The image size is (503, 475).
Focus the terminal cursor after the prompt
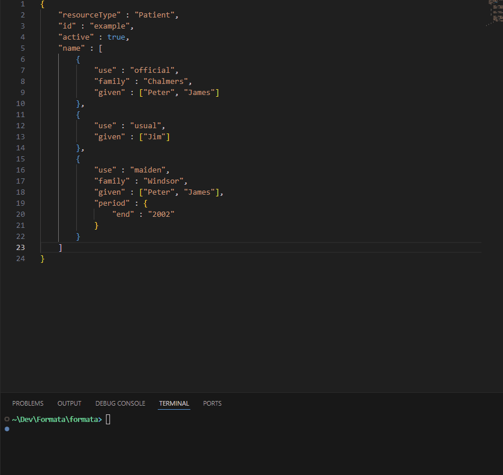coord(108,420)
